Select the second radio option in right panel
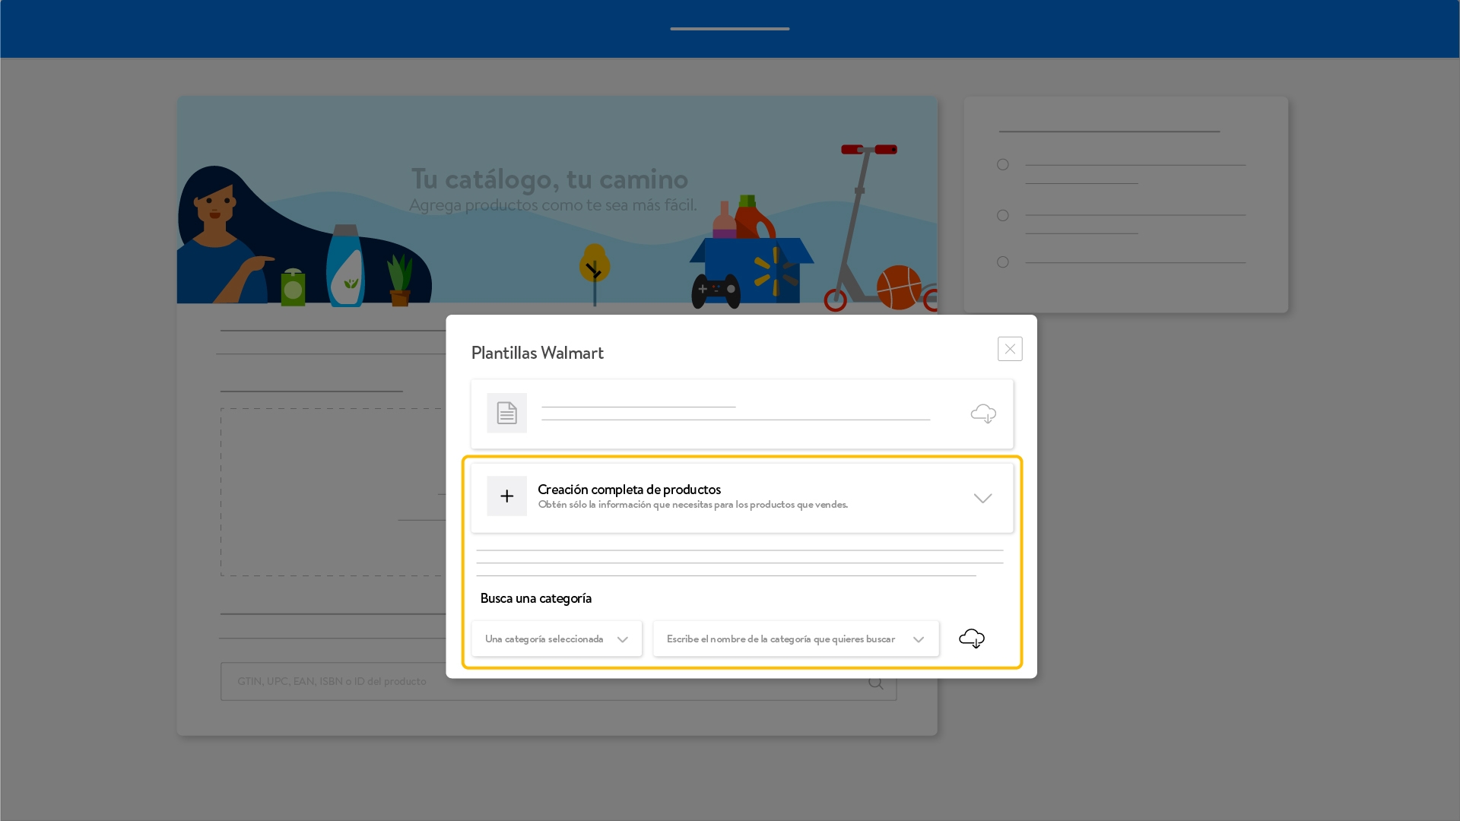 tap(1003, 216)
